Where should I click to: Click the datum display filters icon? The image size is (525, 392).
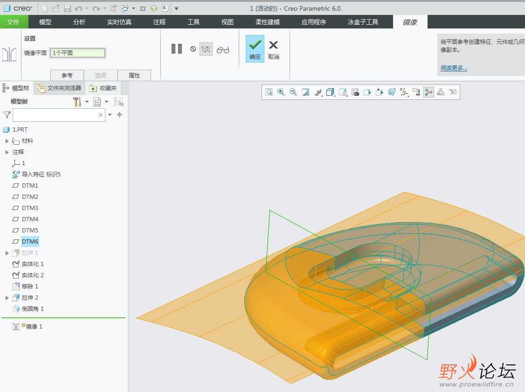pos(404,92)
